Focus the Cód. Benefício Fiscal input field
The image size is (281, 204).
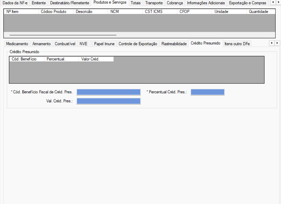109,92
